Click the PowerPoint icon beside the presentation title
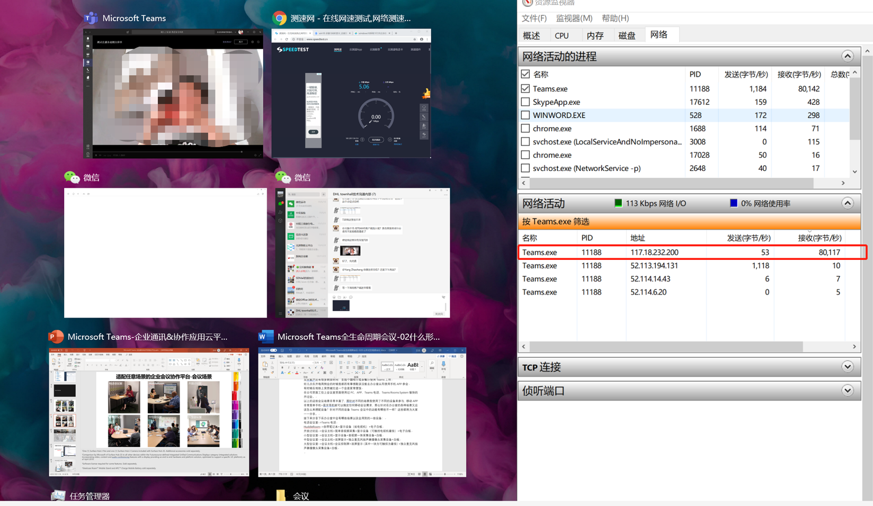 pos(56,337)
